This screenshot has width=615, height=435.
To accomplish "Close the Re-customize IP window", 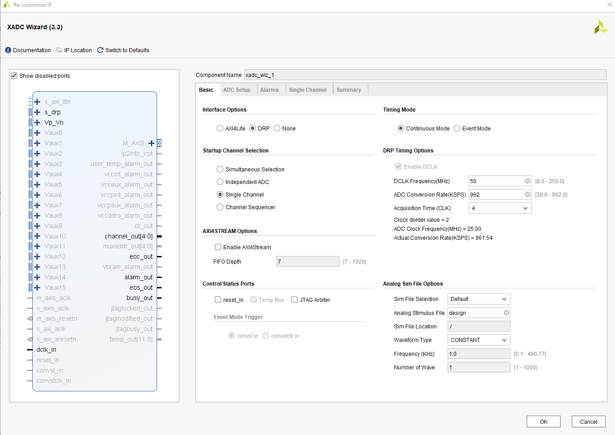I will click(609, 4).
